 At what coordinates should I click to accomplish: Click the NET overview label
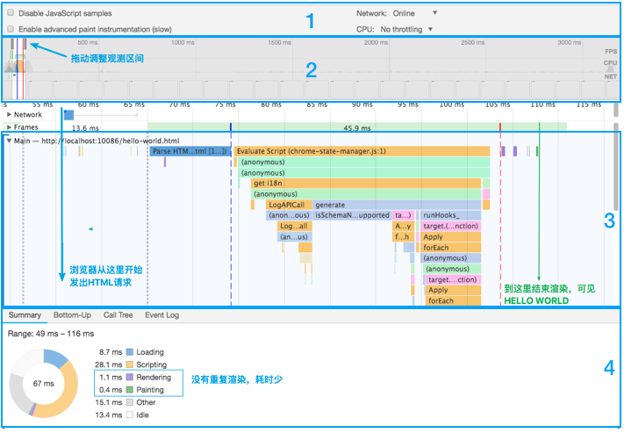pos(611,76)
